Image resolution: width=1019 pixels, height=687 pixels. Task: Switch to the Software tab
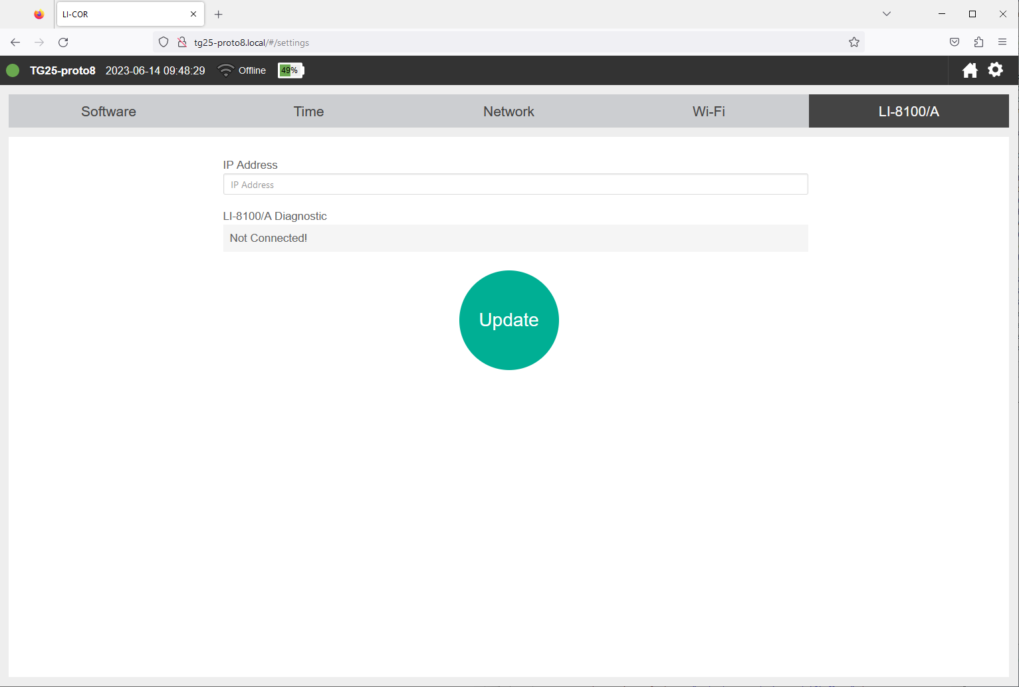[x=108, y=111]
